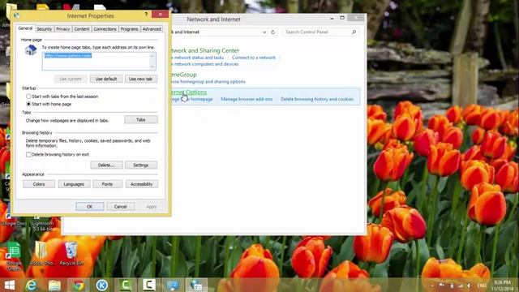Click View network computers and devices link
This screenshot has height=292, width=519.
pos(204,64)
